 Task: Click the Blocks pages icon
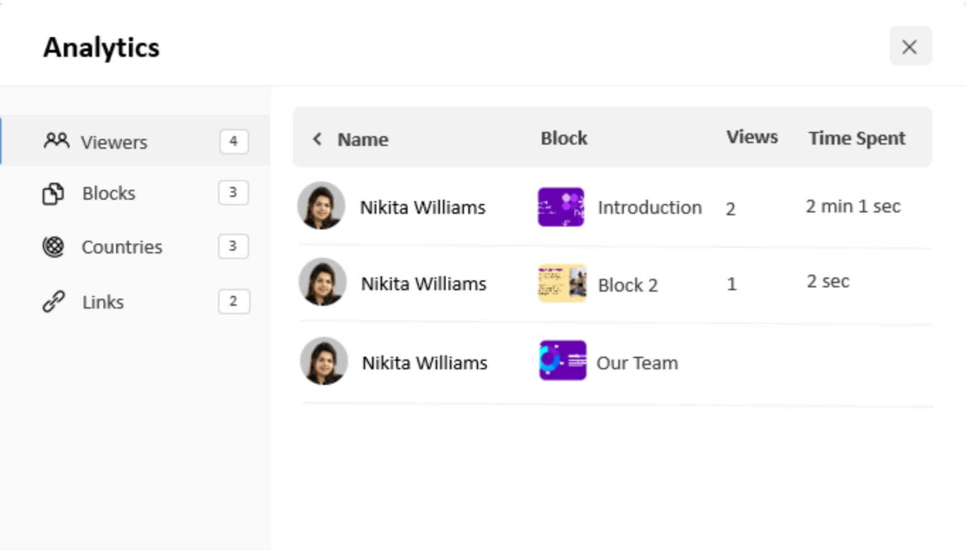click(x=53, y=193)
